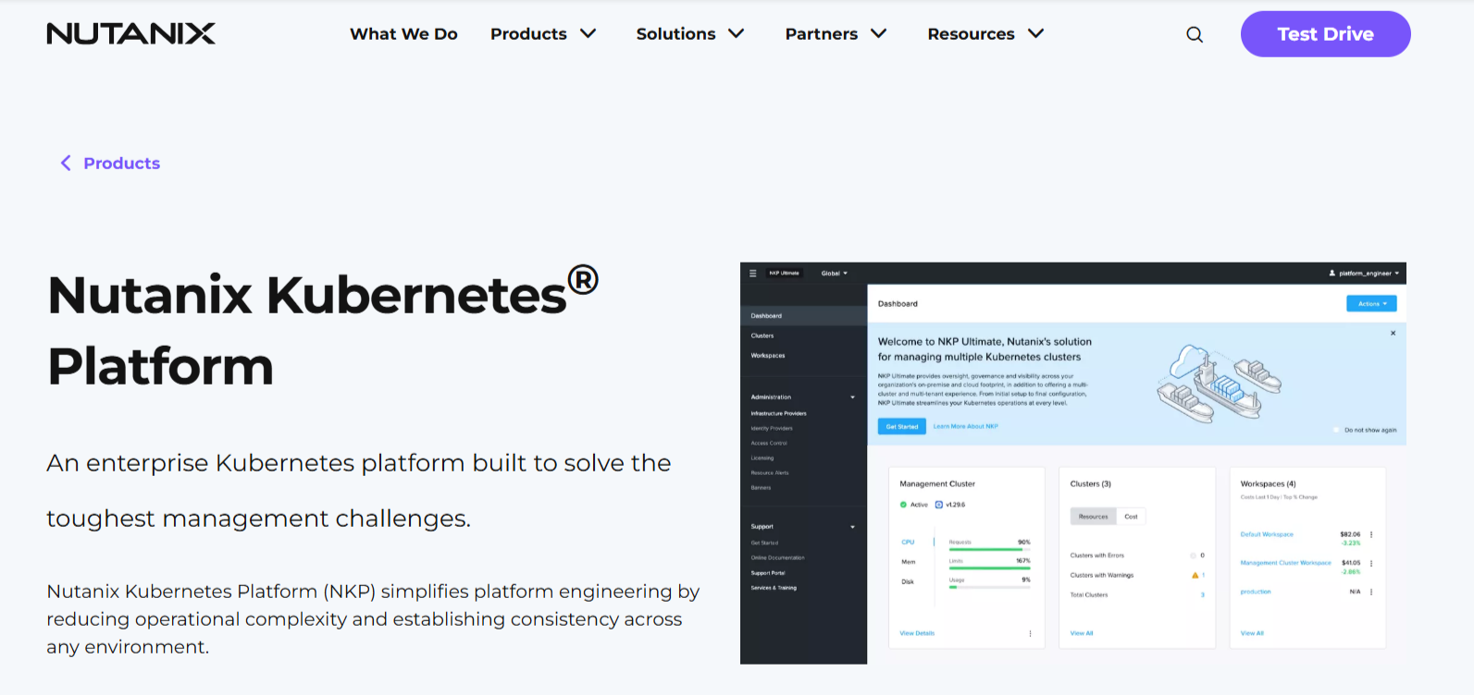The height and width of the screenshot is (695, 1474).
Task: Click View All in Workspaces card
Action: pyautogui.click(x=1252, y=633)
